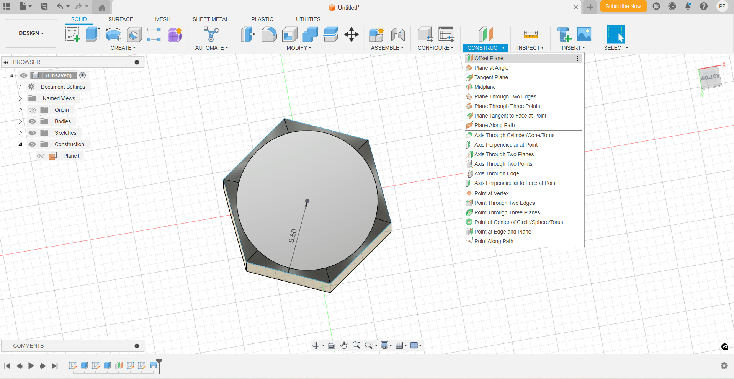Click the Measure ruler icon
This screenshot has width=734, height=379.
[531, 34]
